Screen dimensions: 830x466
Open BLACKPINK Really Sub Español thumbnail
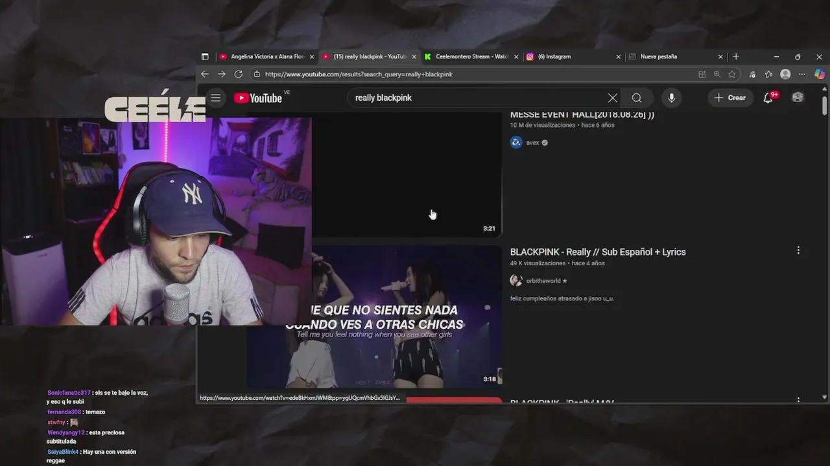pos(374,316)
